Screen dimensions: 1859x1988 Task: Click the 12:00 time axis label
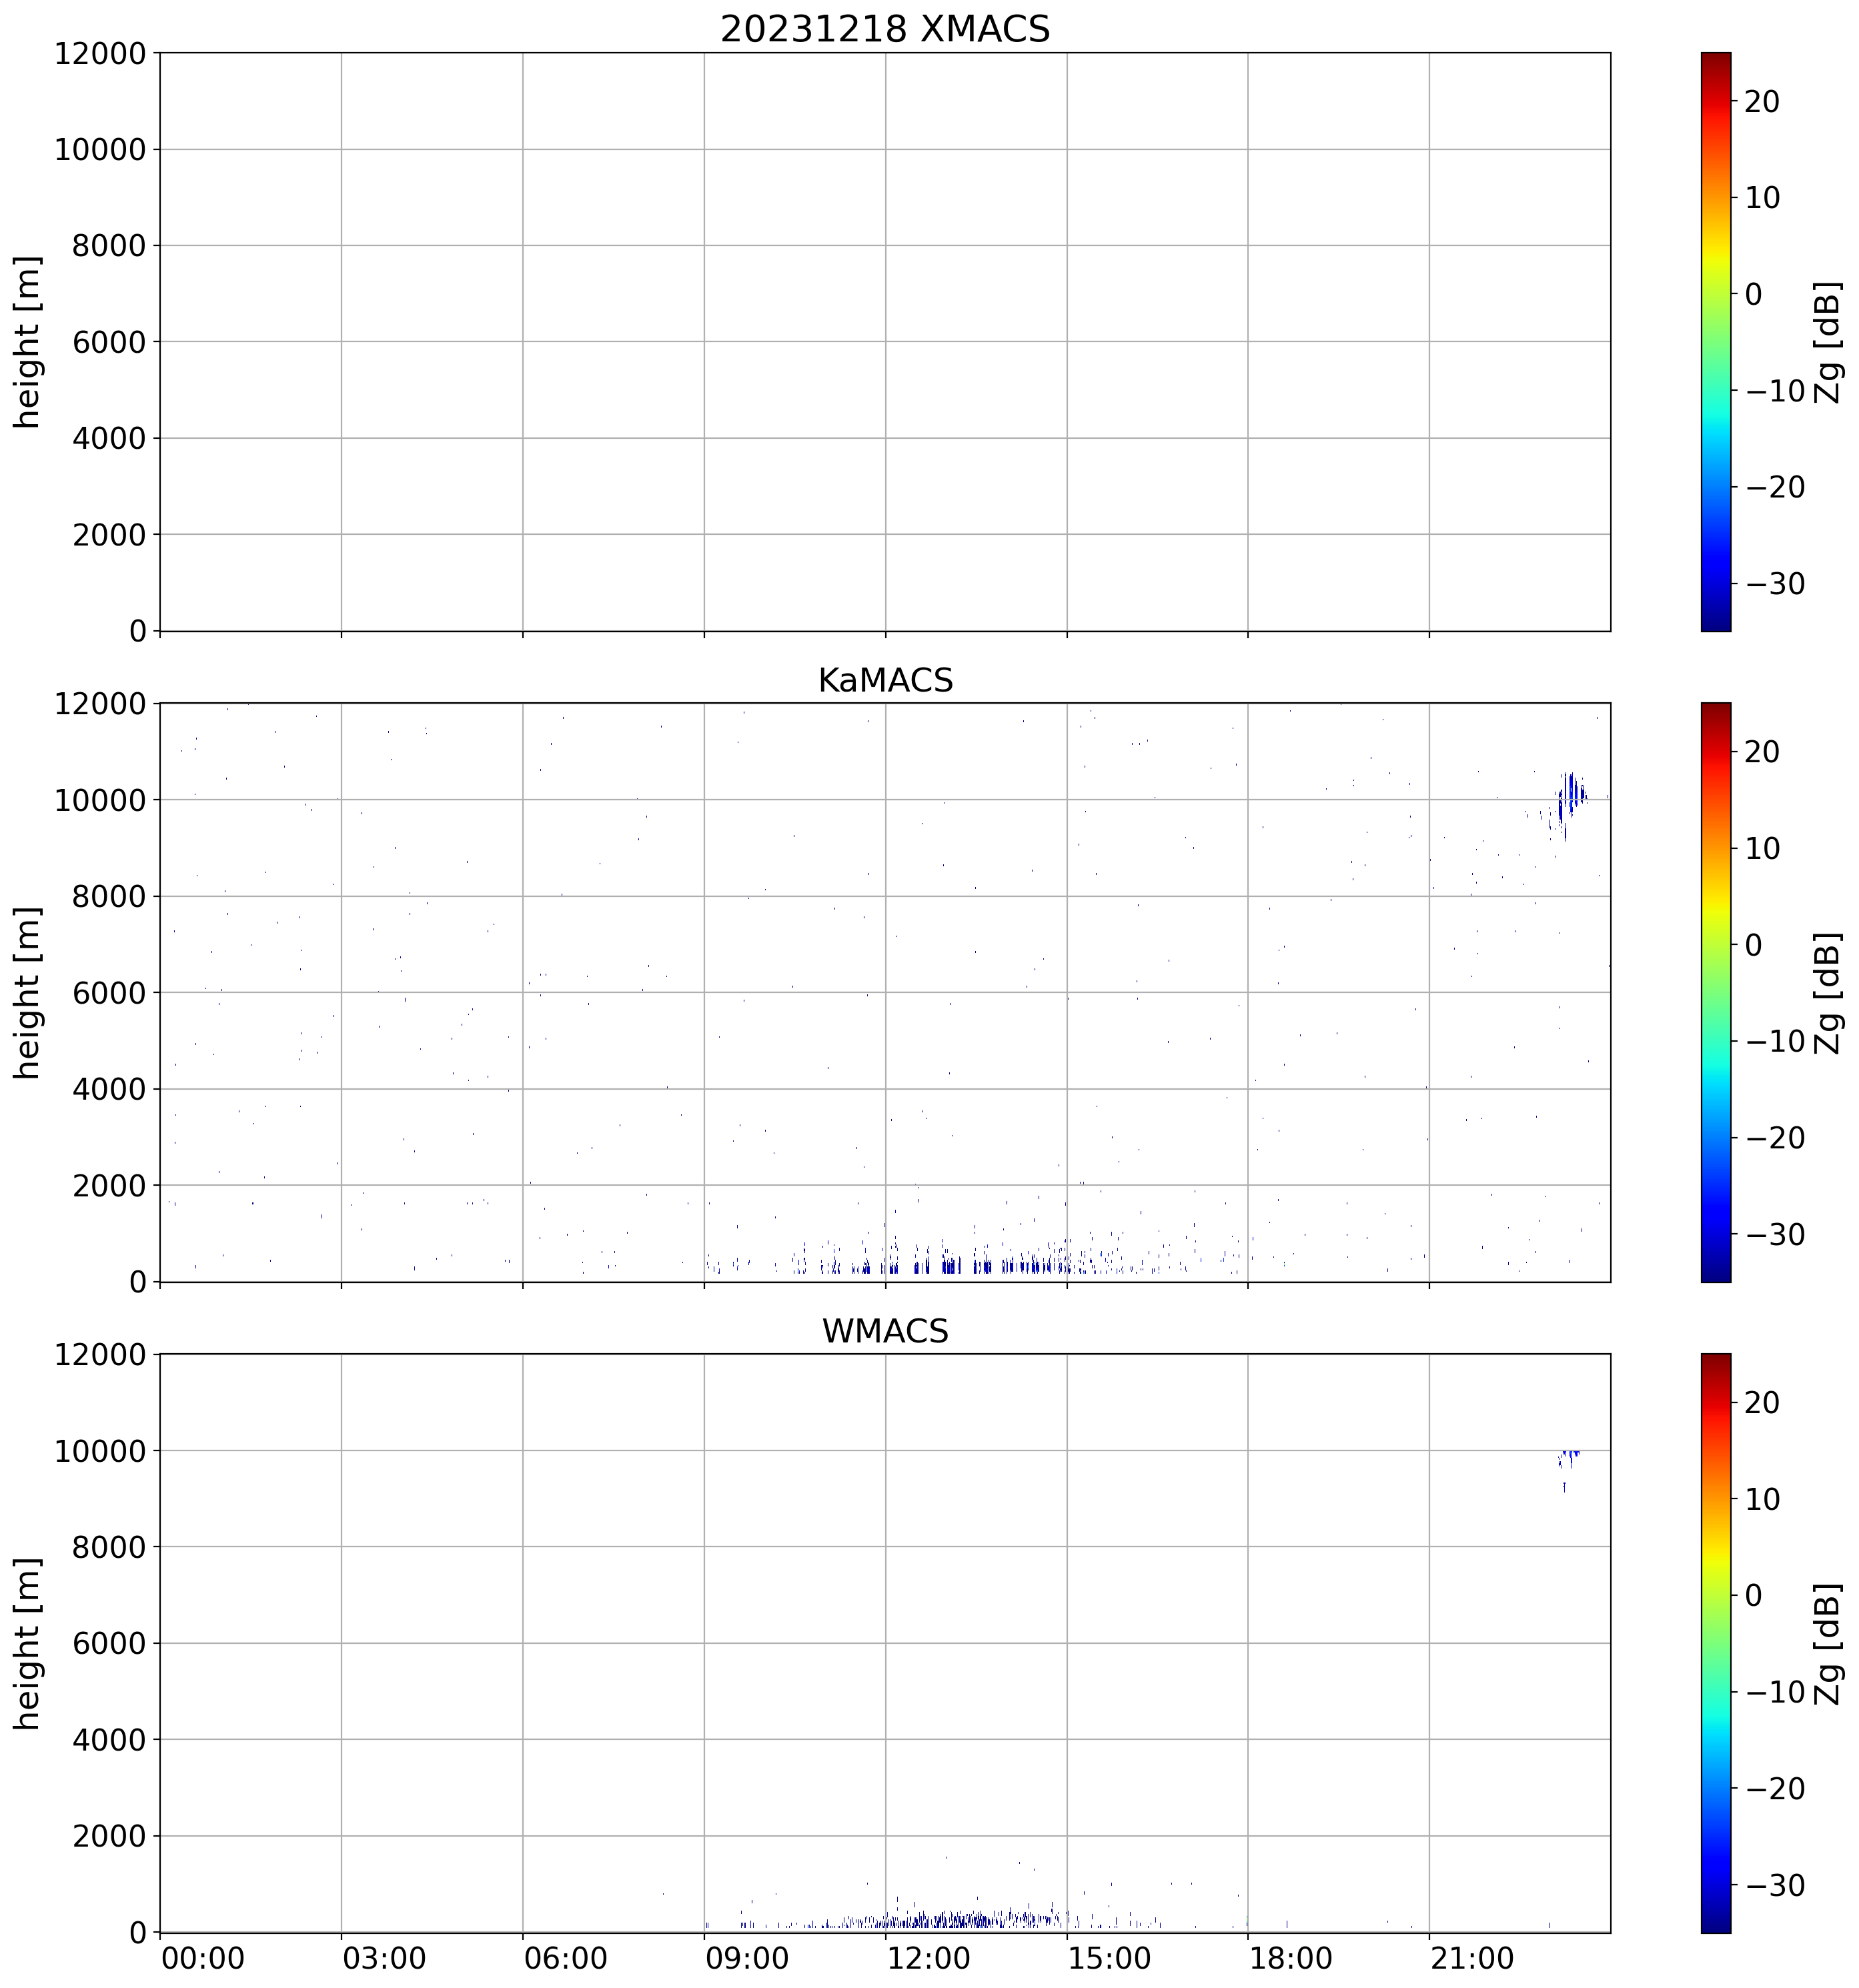(928, 1958)
